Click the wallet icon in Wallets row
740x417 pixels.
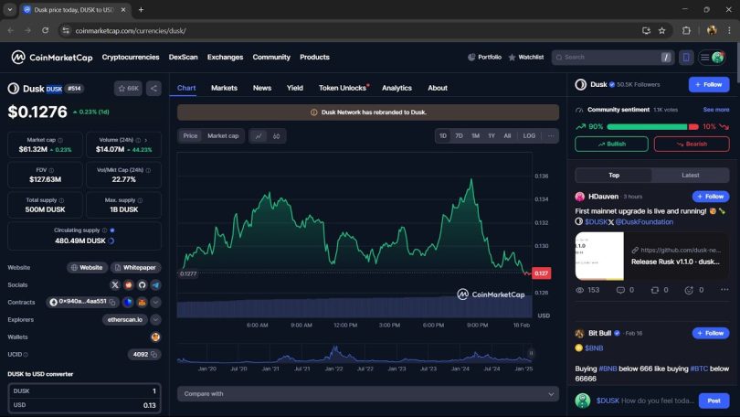(x=155, y=337)
